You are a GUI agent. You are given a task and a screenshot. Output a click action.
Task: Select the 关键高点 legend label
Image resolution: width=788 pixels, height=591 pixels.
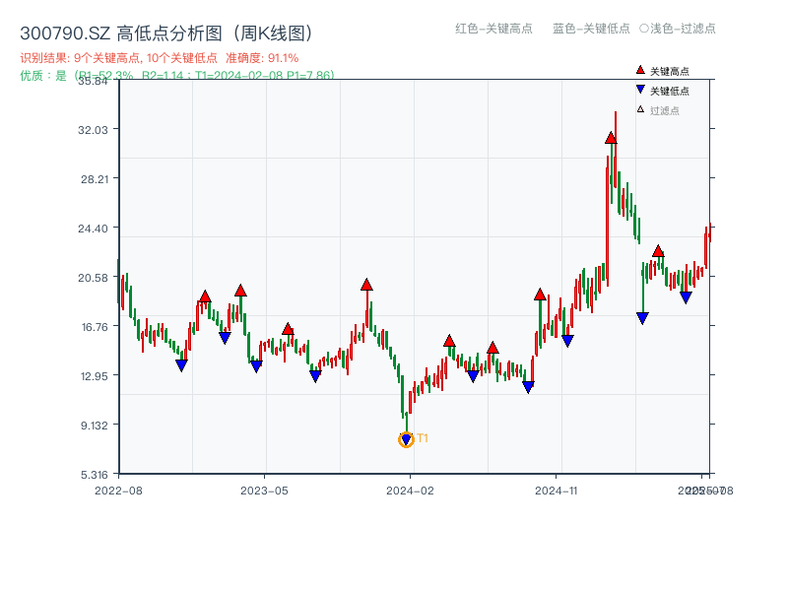coord(670,71)
